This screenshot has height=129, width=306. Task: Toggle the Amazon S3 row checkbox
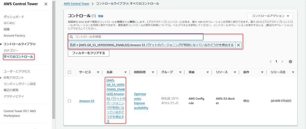[69, 101]
